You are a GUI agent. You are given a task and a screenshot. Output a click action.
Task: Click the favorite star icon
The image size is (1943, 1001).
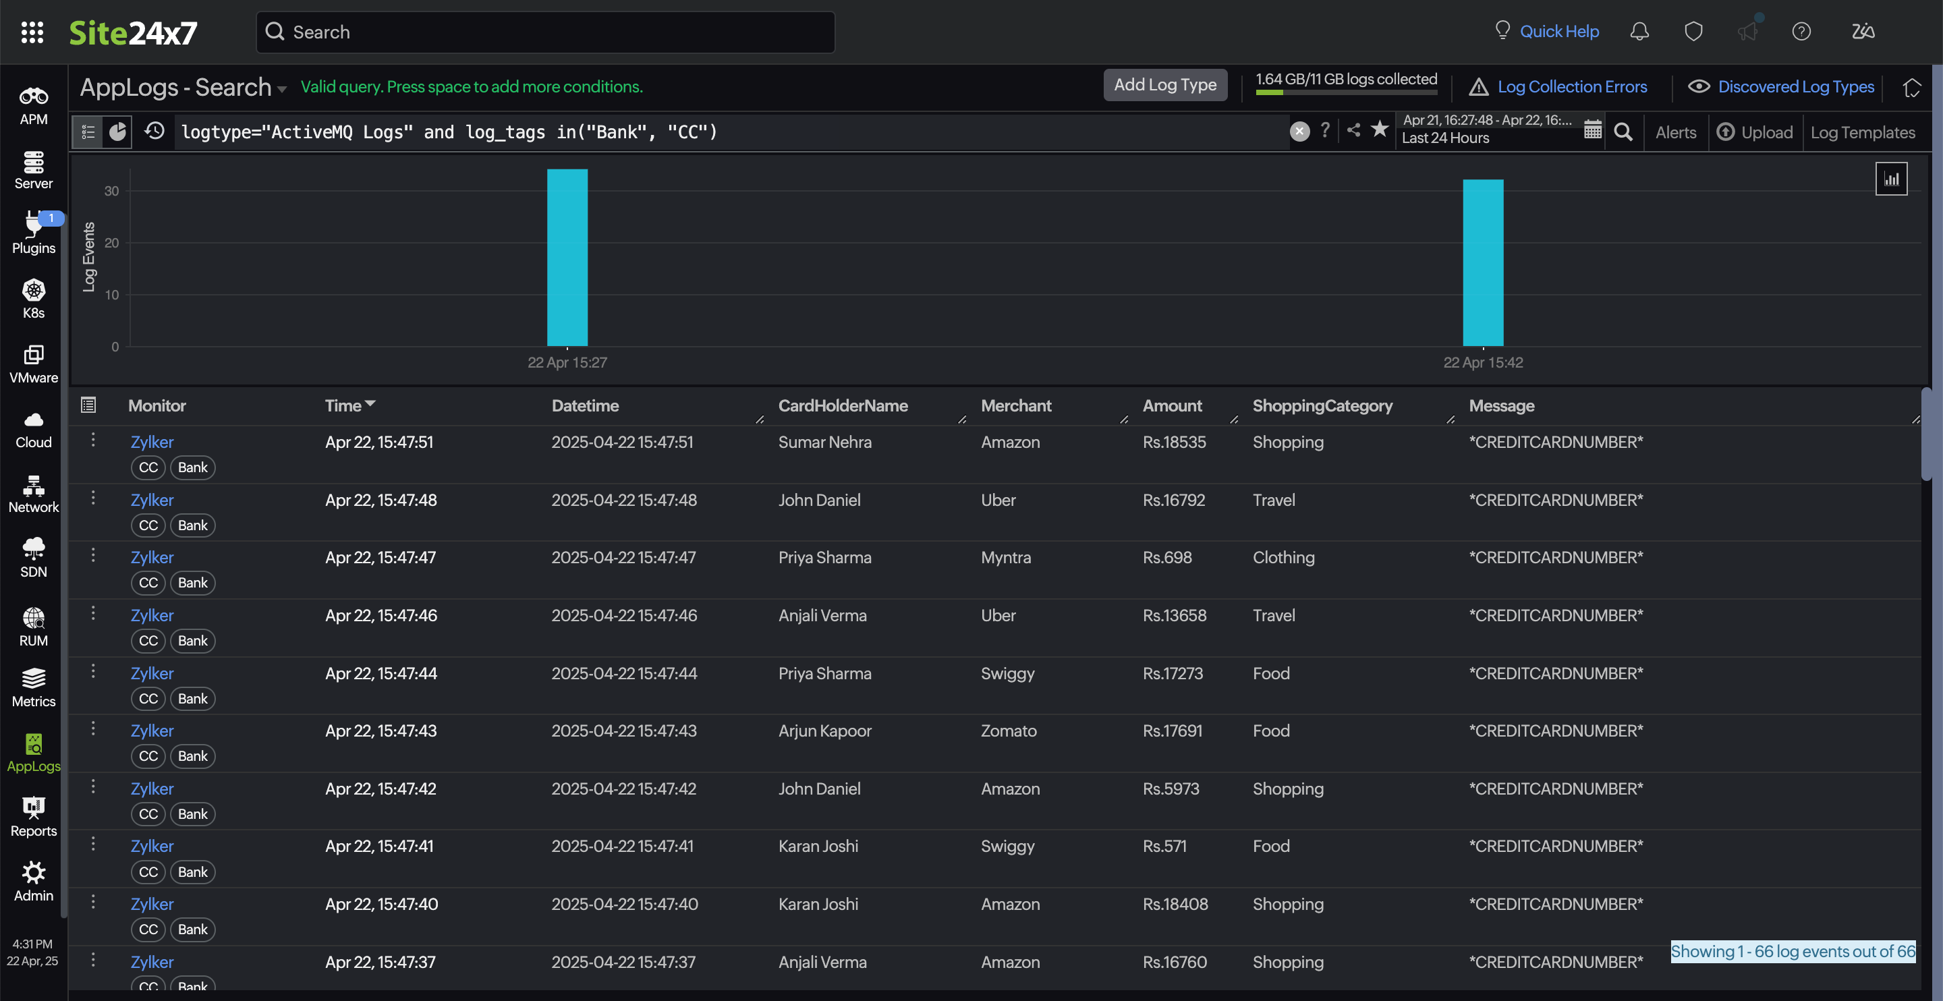pyautogui.click(x=1380, y=130)
